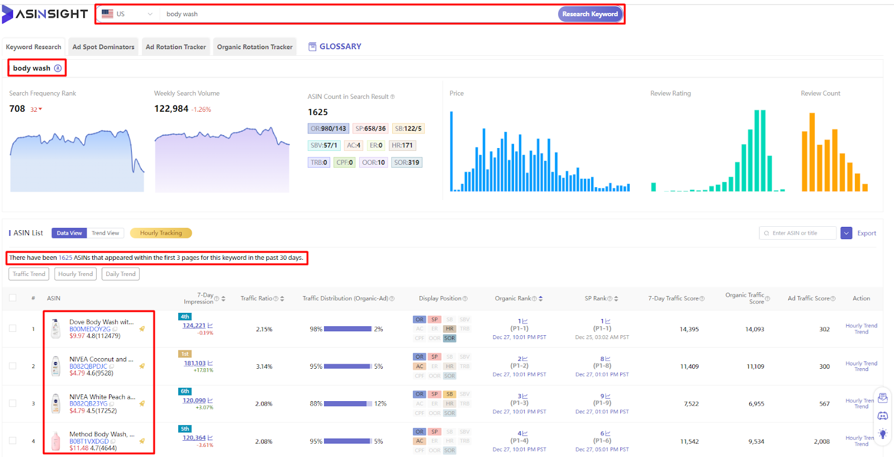Copy ASIN B0BT1VXDGD with copy icon
The image size is (894, 457).
point(113,441)
